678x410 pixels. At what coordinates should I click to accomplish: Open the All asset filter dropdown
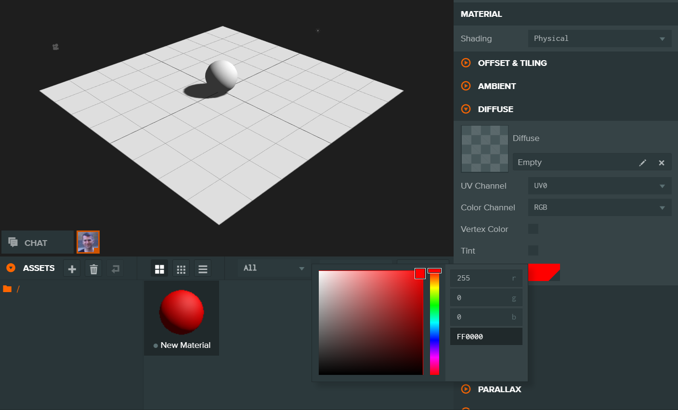pyautogui.click(x=274, y=268)
